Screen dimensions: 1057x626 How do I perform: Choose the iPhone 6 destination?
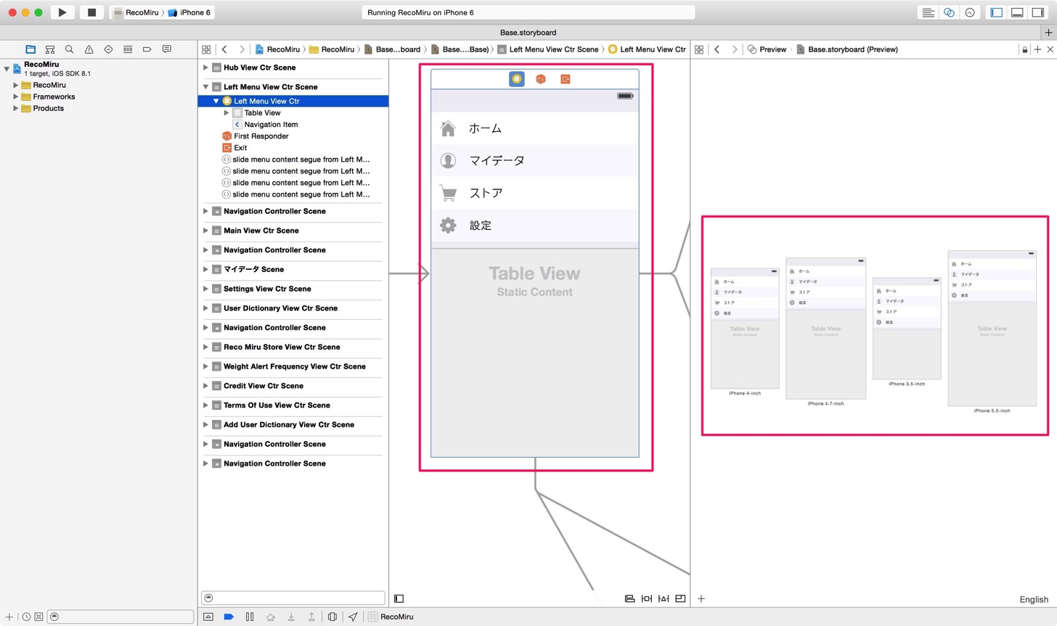[189, 12]
